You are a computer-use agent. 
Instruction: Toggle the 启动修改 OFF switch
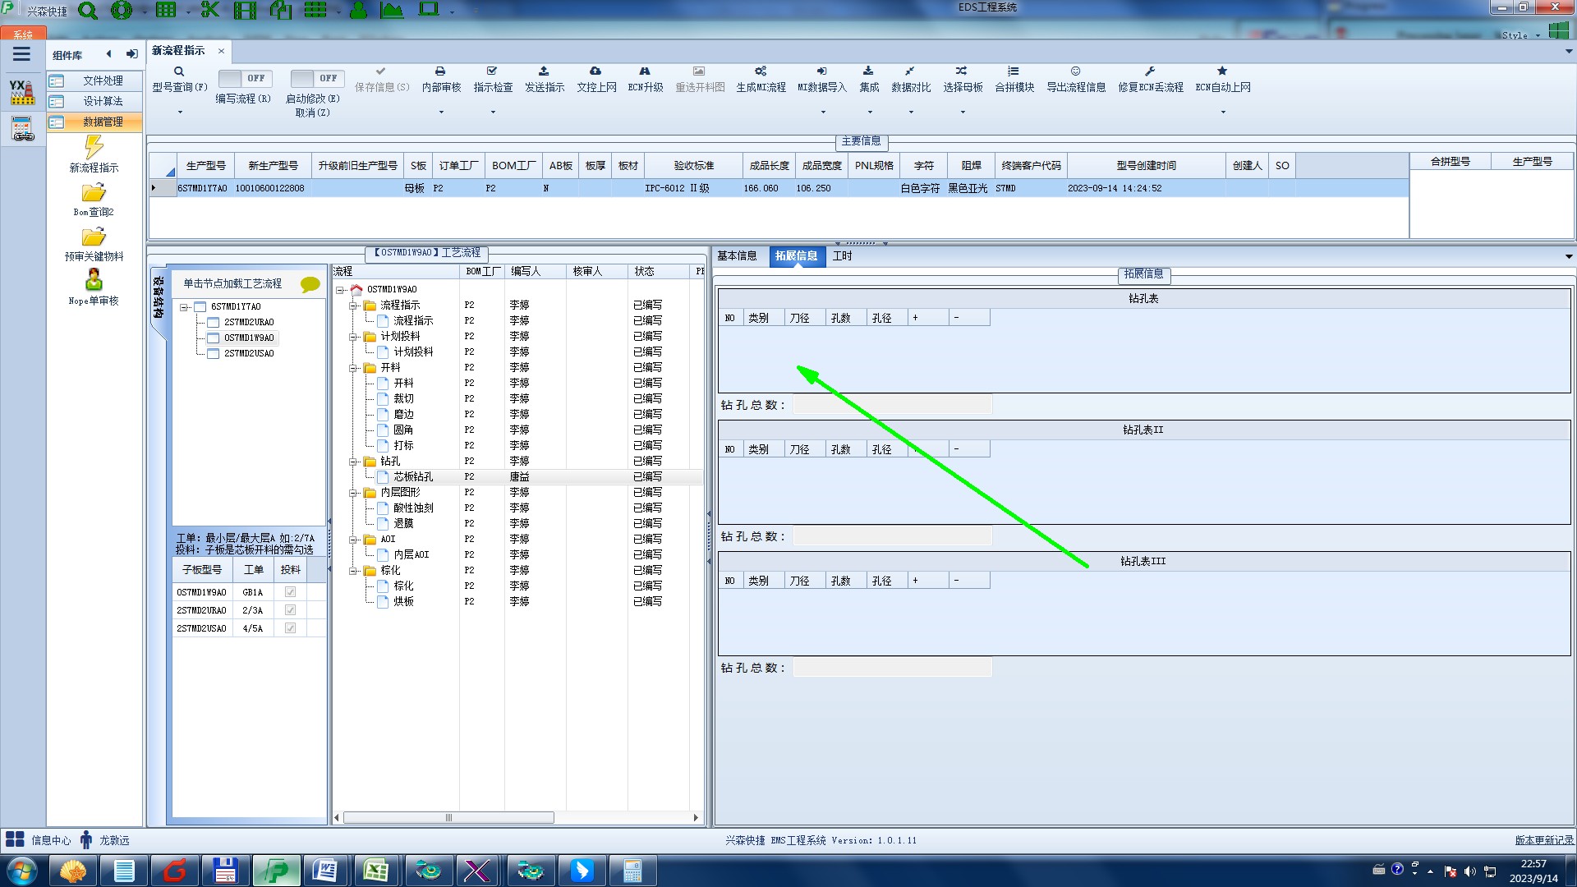coord(316,78)
